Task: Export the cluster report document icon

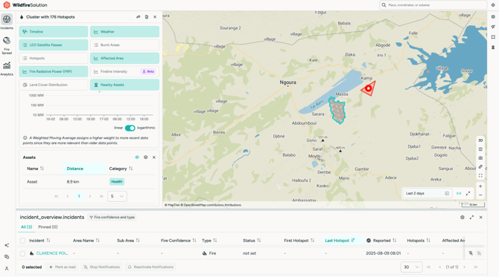Action: pos(147,17)
